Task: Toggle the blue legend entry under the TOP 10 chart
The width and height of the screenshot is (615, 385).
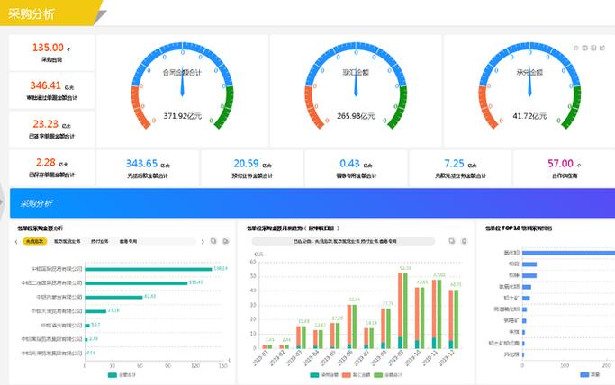Action: [590, 375]
